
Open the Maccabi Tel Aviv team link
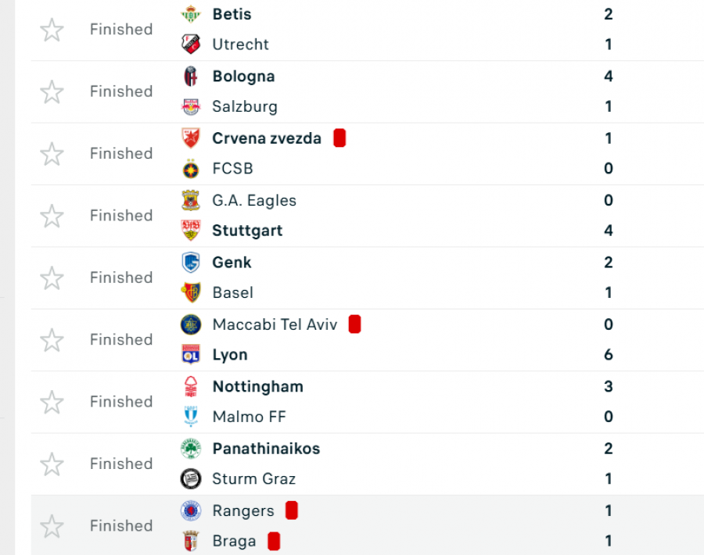pos(275,324)
